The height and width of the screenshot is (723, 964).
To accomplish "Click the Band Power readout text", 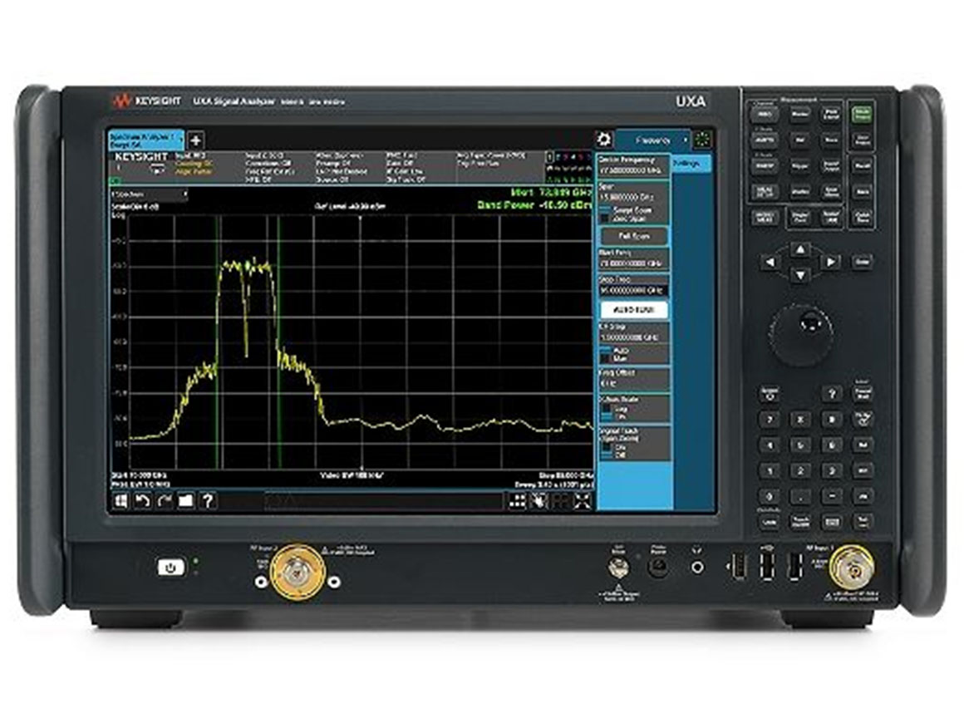I will (534, 204).
